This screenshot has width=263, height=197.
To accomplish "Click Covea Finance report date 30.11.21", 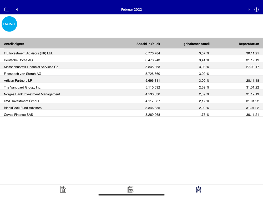I will (x=252, y=115).
